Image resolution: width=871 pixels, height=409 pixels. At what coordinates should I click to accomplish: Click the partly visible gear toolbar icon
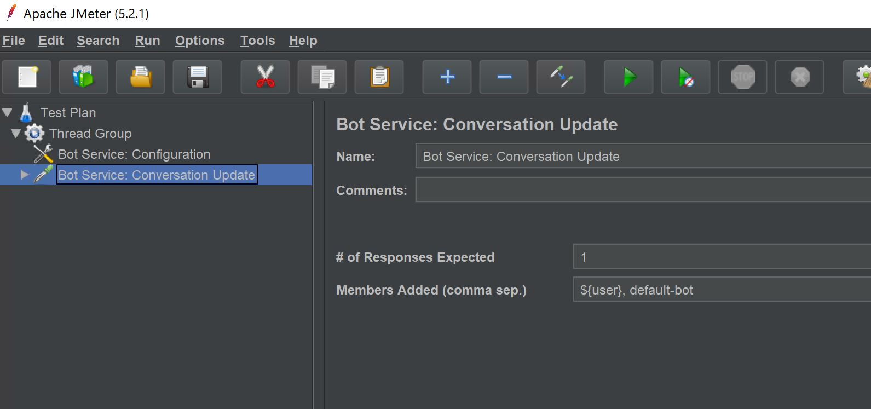[x=858, y=77]
